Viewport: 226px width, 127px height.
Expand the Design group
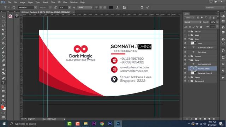click(189, 77)
